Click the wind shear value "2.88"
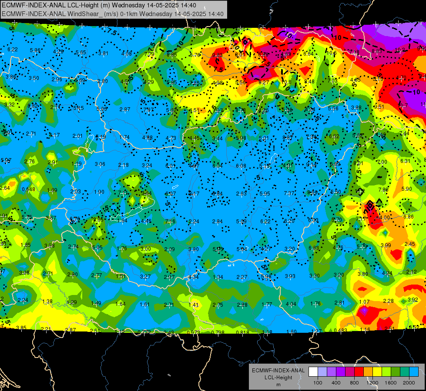The height and width of the screenshot is (391, 426). tap(242, 305)
